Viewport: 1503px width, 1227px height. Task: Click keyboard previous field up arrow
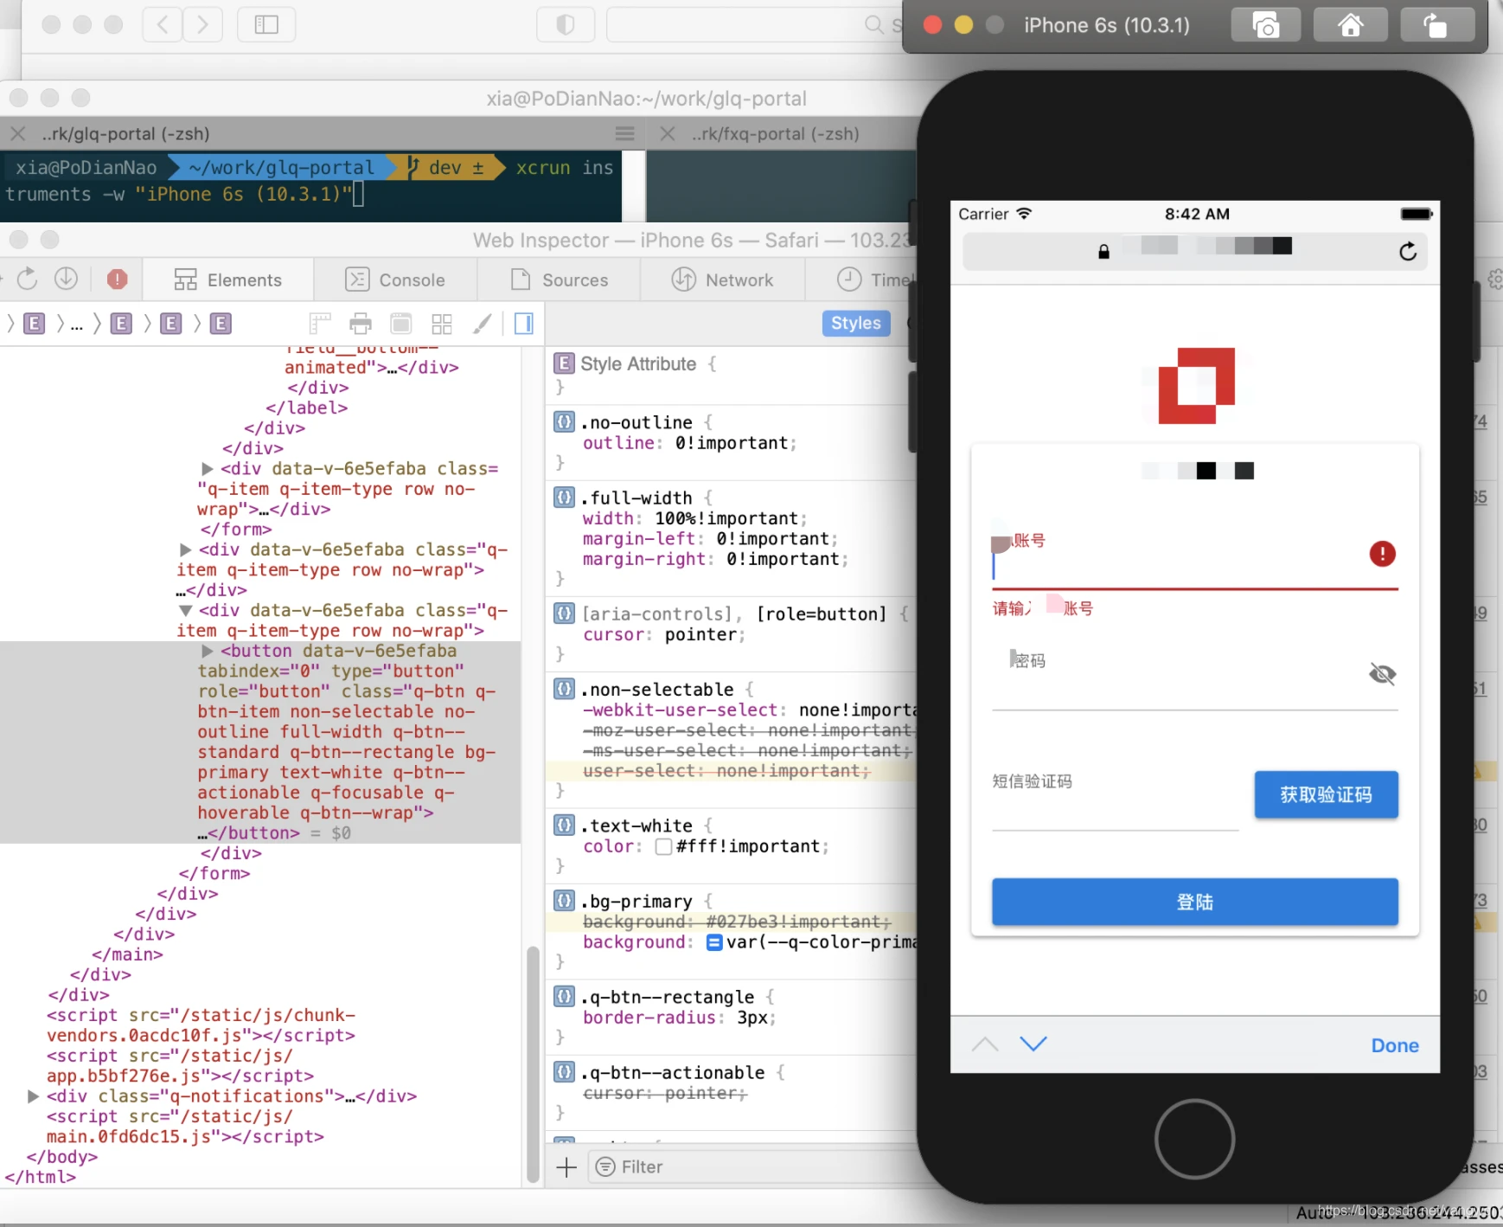(x=985, y=1044)
